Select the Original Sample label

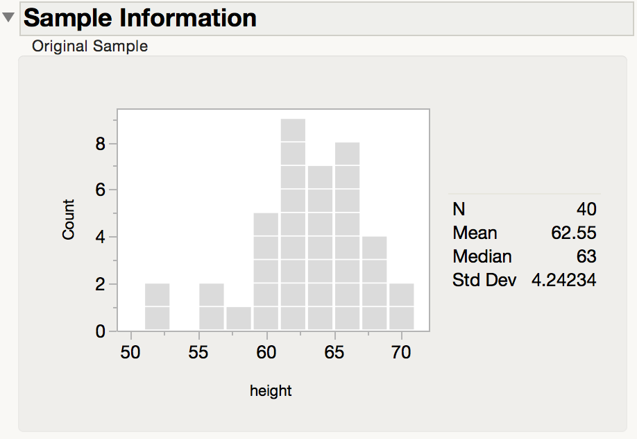point(90,46)
